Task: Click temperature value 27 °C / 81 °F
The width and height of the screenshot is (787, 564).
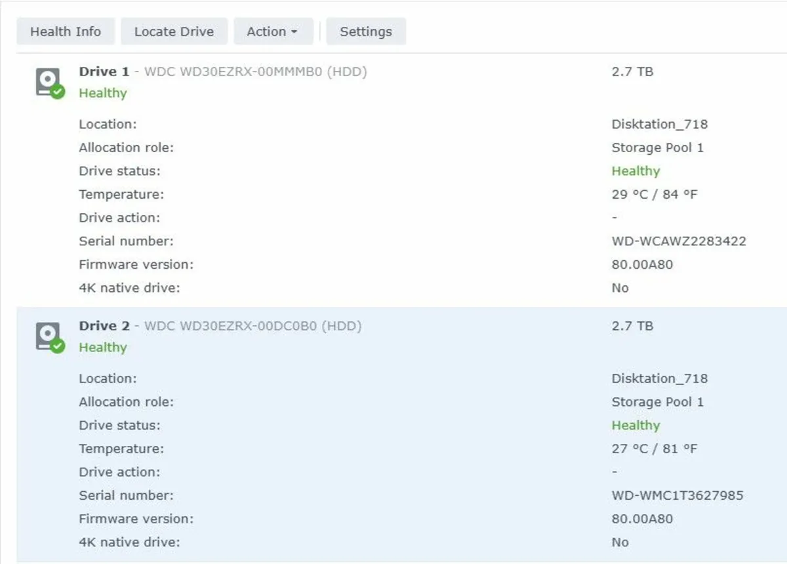Action: [x=655, y=449]
